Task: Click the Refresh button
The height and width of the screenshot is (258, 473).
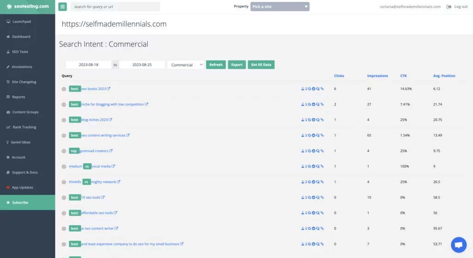Action: coord(216,64)
